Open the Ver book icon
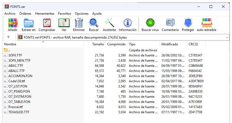232x123 pixels. [x=64, y=23]
